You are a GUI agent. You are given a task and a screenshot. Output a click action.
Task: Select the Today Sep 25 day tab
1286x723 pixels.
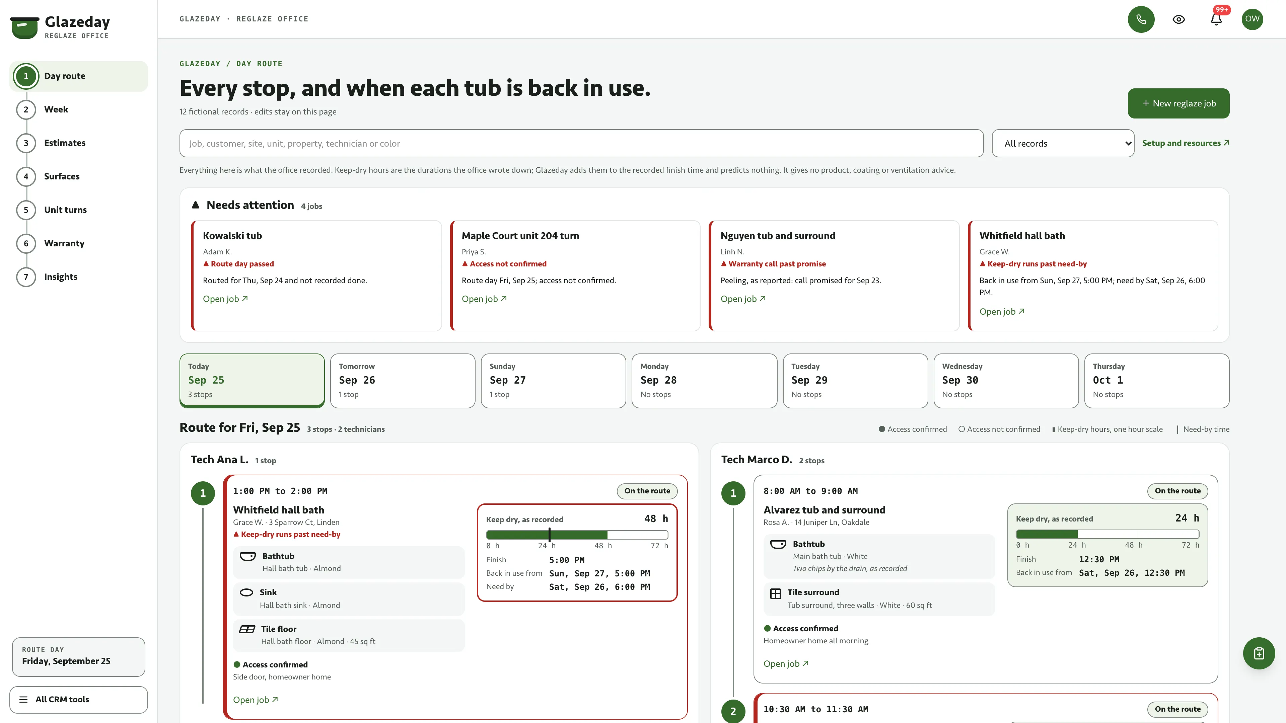click(x=252, y=381)
